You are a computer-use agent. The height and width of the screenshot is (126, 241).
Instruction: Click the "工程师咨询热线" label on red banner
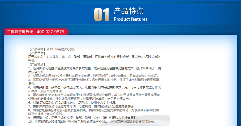click(x=21, y=32)
